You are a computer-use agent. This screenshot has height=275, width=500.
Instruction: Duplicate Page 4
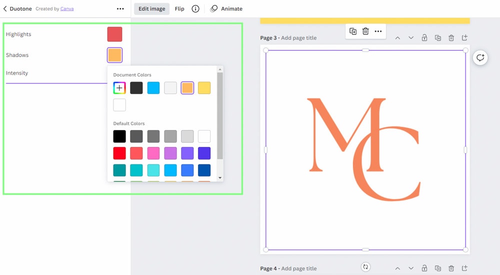point(438,268)
